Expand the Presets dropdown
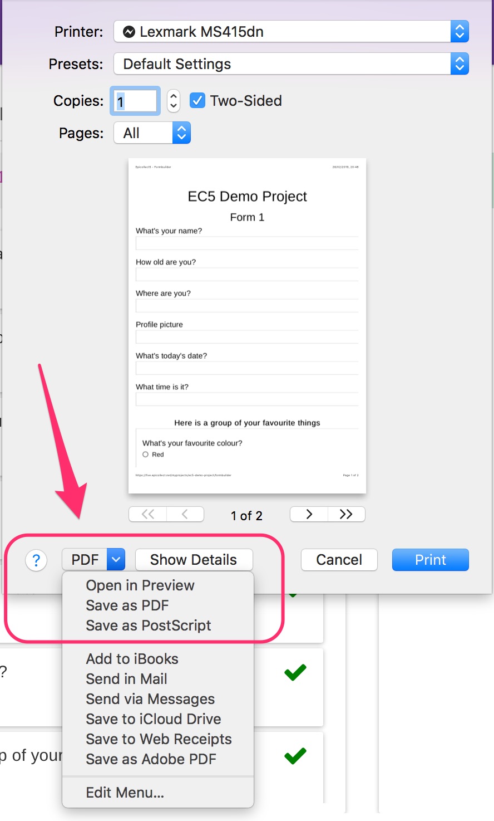Screen dimensions: 494x821 click(x=291, y=64)
